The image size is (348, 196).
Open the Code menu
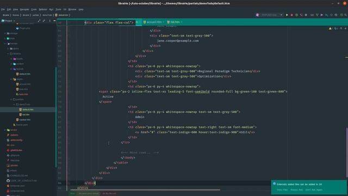pos(34,9)
